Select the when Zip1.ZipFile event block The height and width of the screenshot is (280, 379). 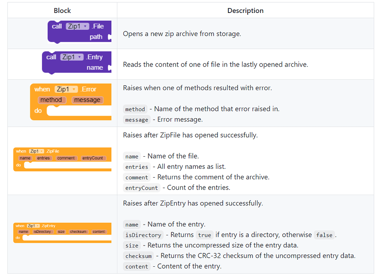click(62, 158)
